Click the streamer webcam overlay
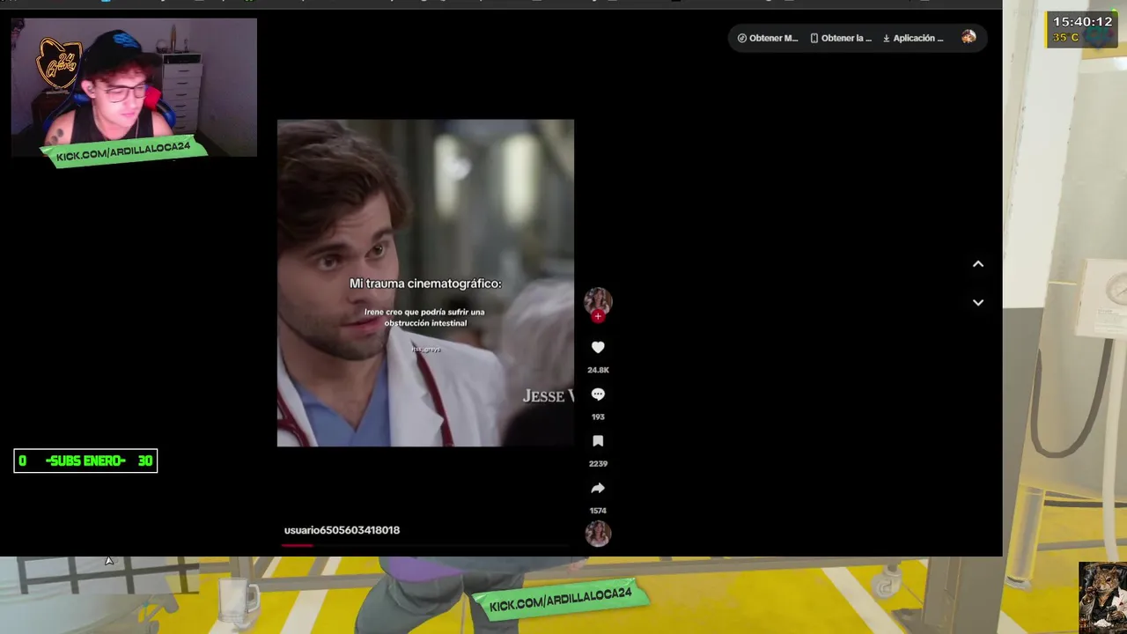Screen dimensions: 1127x634 (134, 88)
